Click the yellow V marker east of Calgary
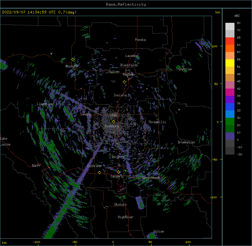This screenshot has width=252, height=246. 125,171
